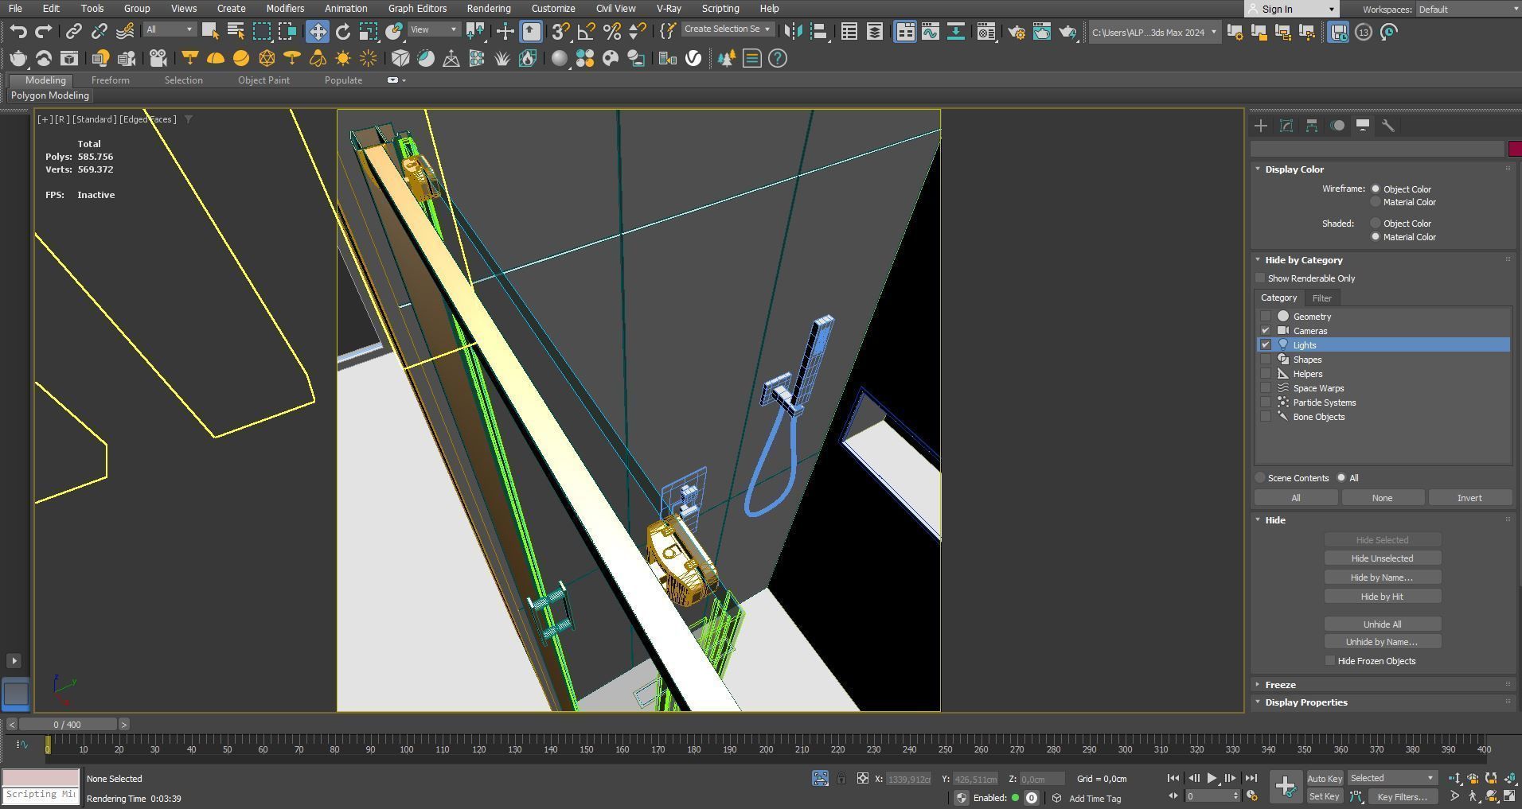Open the Graph Editors menu
This screenshot has width=1522, height=809.
pos(417,9)
